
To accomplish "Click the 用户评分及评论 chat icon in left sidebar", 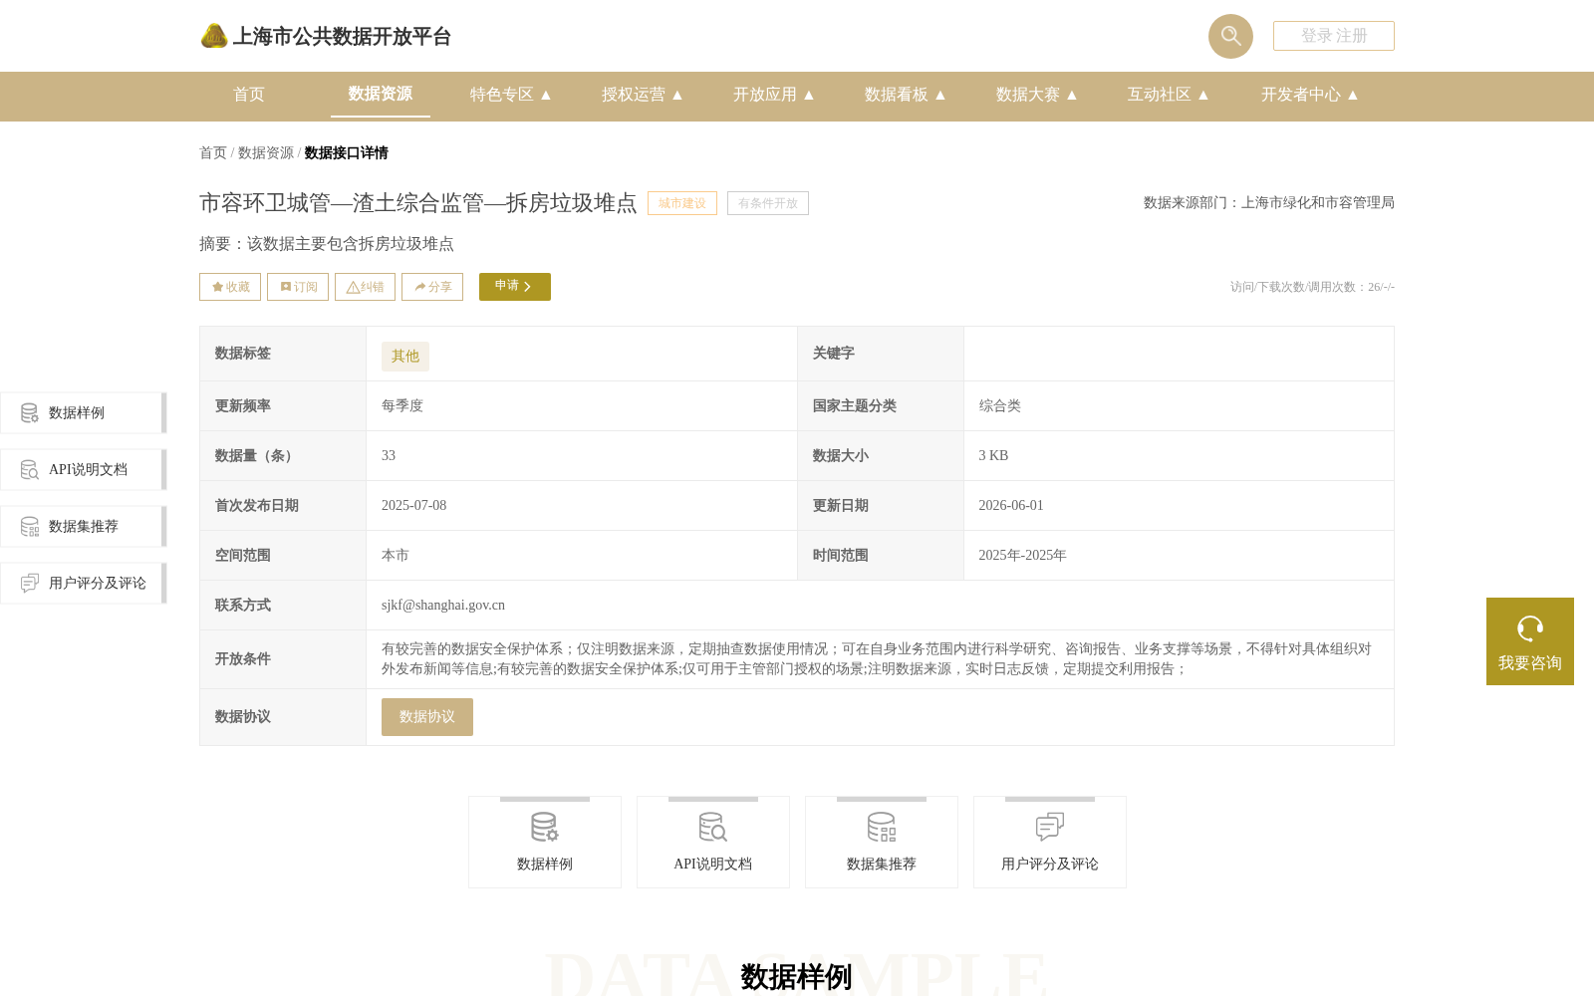I will (30, 583).
